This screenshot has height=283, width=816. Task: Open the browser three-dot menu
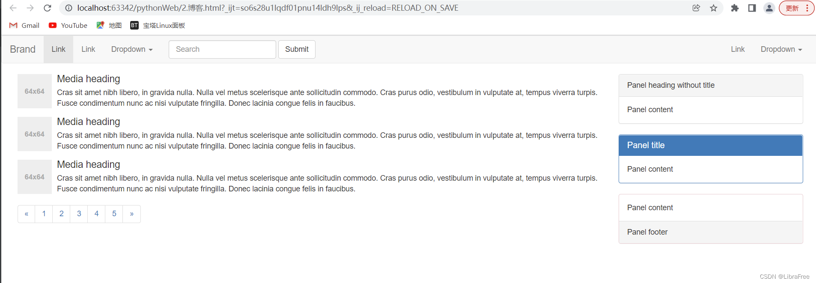pos(807,8)
